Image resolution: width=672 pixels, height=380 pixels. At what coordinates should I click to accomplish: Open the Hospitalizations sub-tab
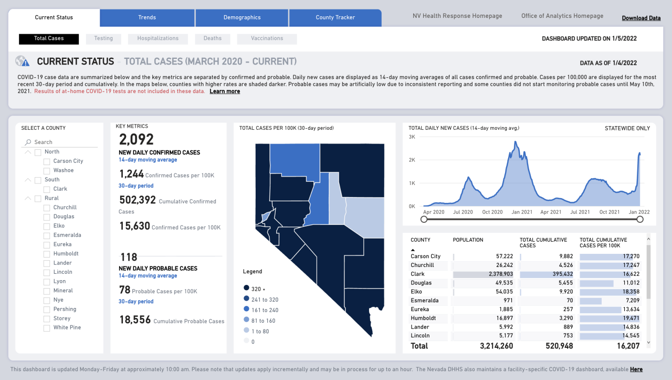[x=157, y=38]
